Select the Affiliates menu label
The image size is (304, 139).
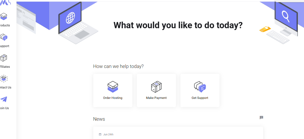pyautogui.click(x=5, y=67)
